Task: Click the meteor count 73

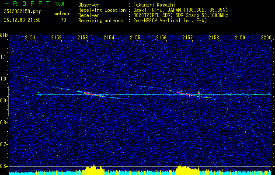Action: coord(63,20)
